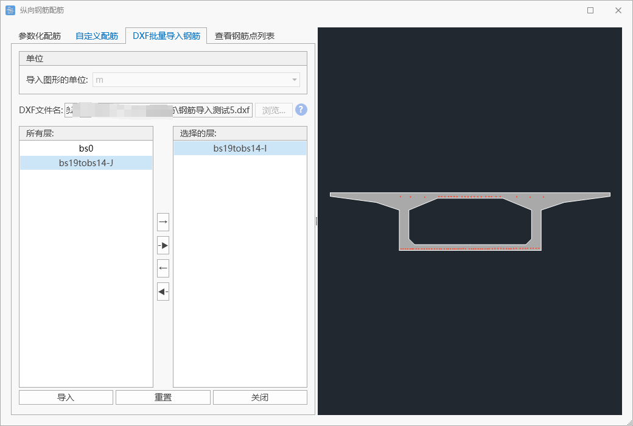Click the blue help question mark icon

click(301, 110)
